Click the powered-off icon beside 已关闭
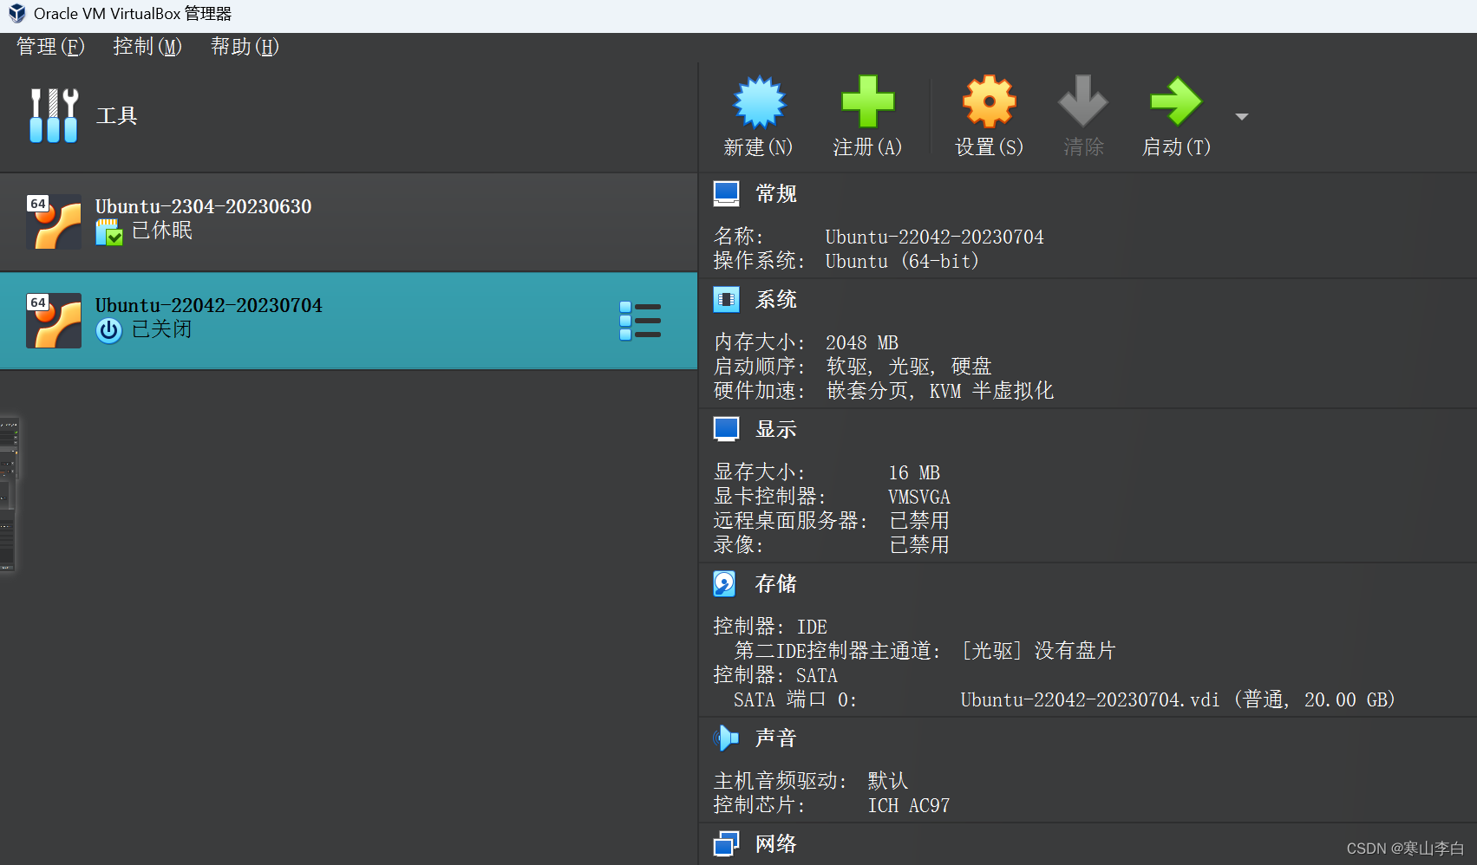This screenshot has height=865, width=1477. (x=109, y=330)
